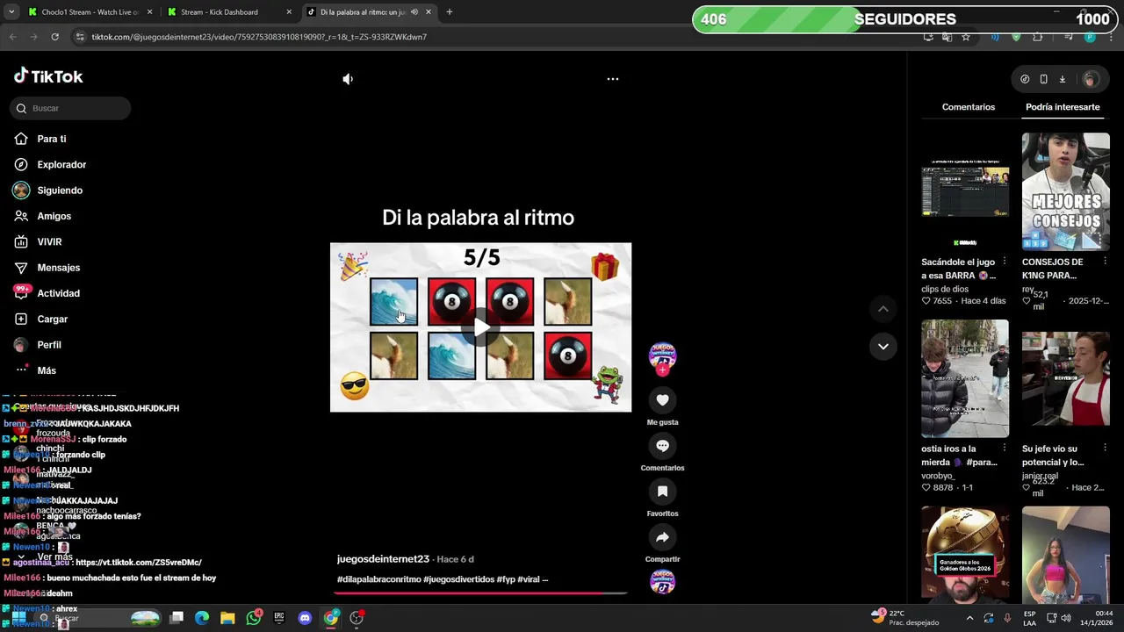
Task: Open Microsoft Edge from the taskbar
Action: tap(202, 618)
